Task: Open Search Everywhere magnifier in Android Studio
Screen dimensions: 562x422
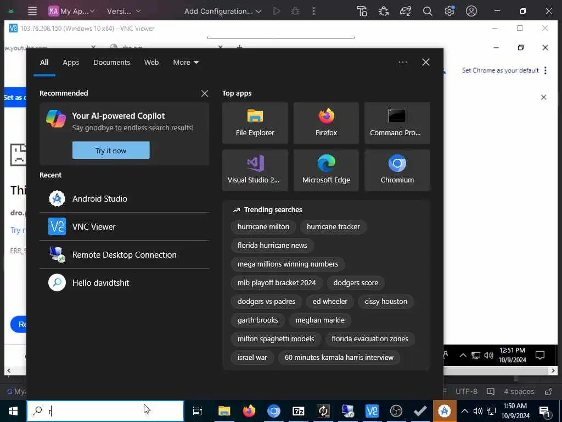Action: (x=427, y=11)
